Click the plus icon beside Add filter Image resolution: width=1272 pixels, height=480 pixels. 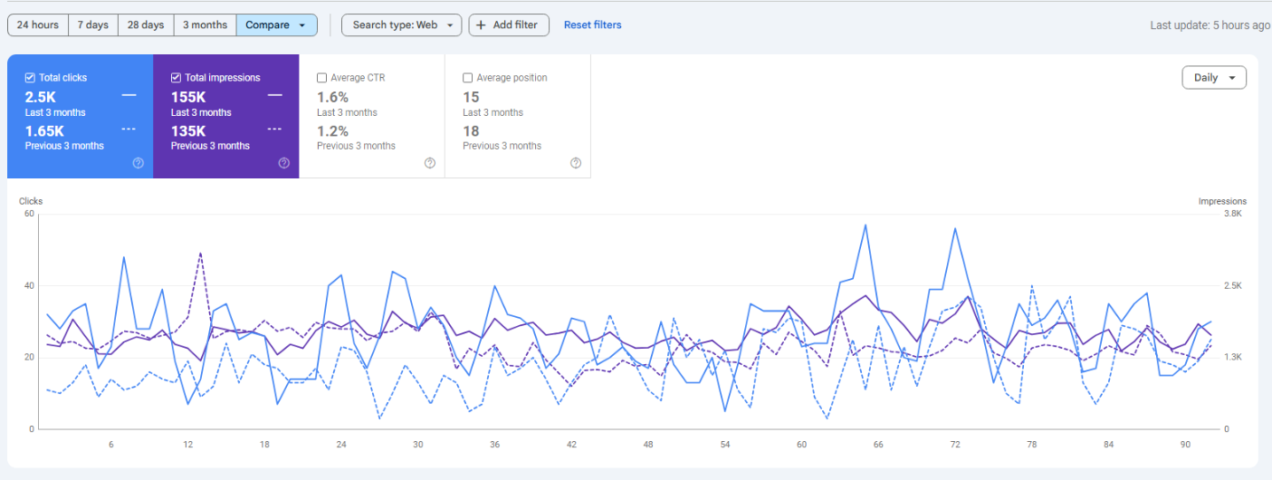(x=481, y=25)
